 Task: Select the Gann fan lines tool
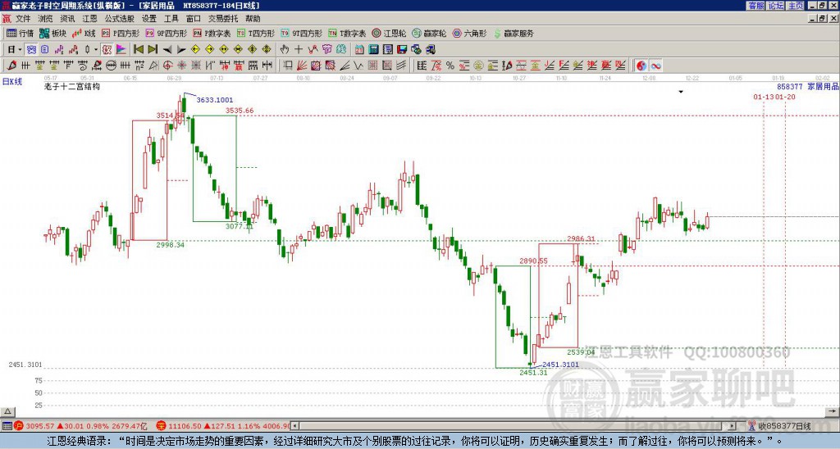tap(302, 66)
